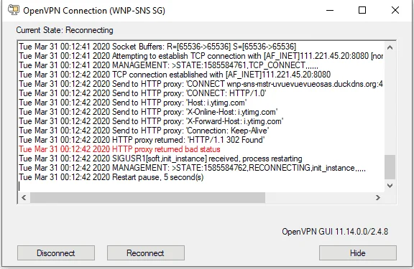Image resolution: width=414 pixels, height=269 pixels.
Task: Click the 'X-Online-Host: i.ytimg.com' log line
Action: click(x=148, y=112)
